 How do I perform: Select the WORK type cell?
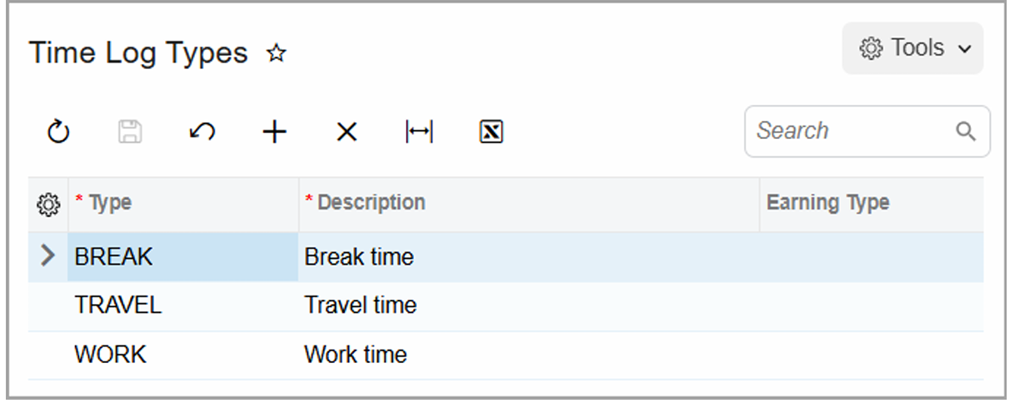(110, 355)
